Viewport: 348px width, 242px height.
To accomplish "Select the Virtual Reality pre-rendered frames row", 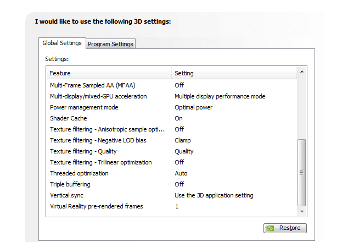I will [x=96, y=206].
